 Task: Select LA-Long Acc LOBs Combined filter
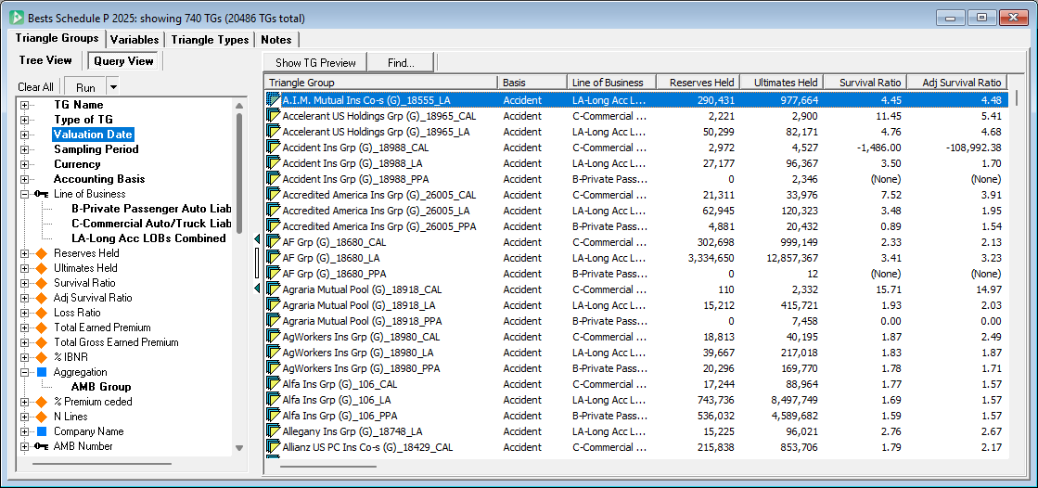click(148, 238)
